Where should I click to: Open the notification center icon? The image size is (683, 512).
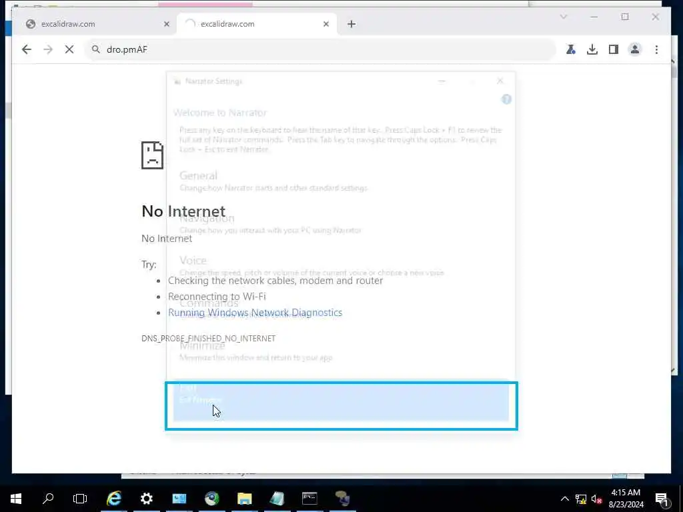pos(662,499)
